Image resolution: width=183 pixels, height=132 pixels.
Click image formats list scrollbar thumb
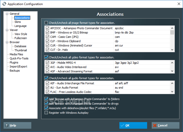172,32
